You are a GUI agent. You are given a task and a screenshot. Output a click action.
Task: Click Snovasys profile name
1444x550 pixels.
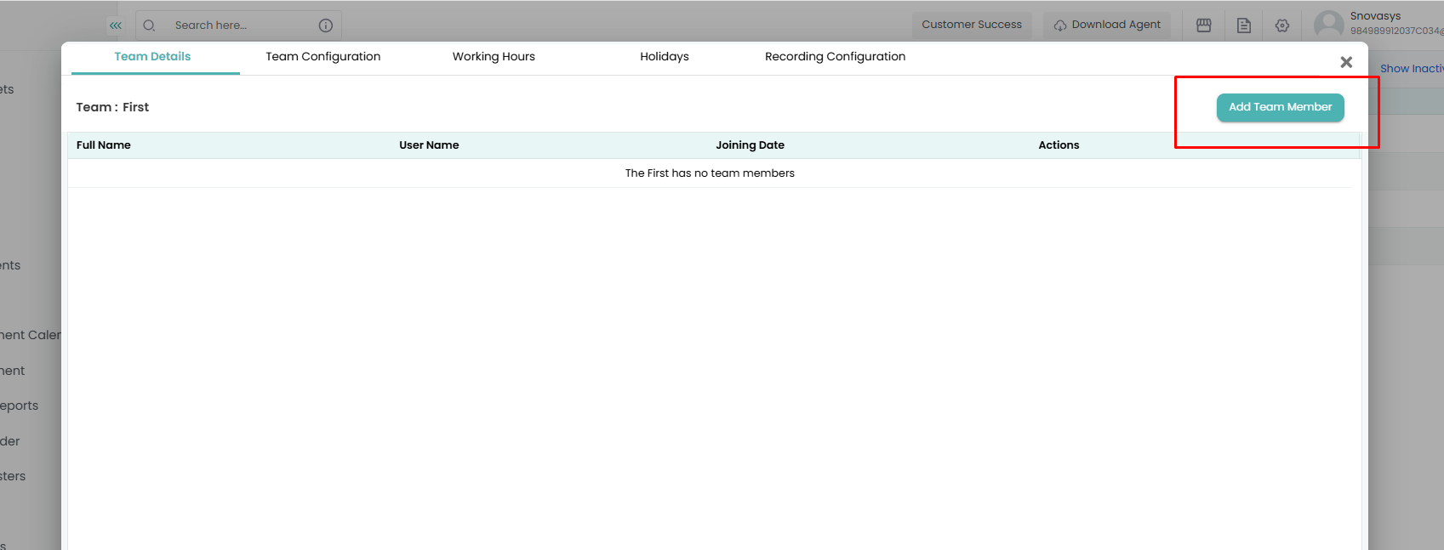1375,16
